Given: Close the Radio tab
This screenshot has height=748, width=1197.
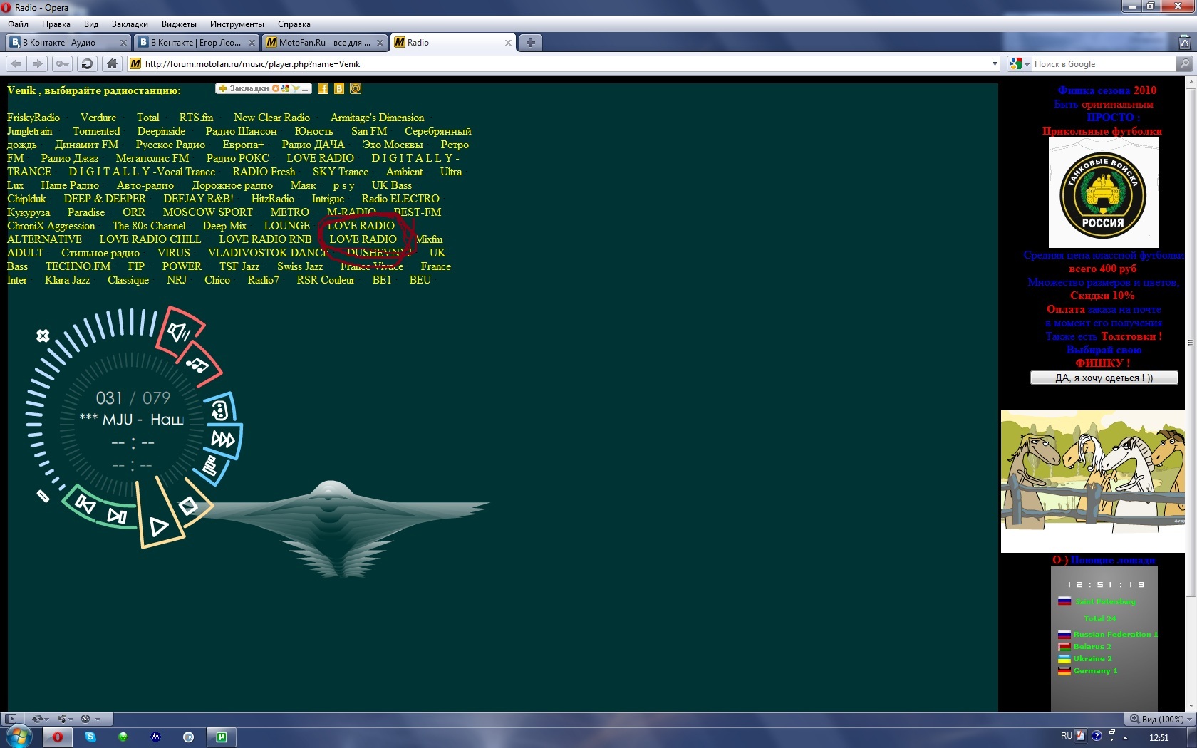Looking at the screenshot, I should click(x=508, y=43).
